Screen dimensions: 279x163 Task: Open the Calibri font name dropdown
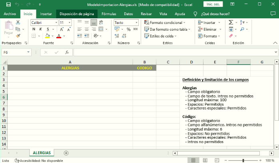(56, 23)
